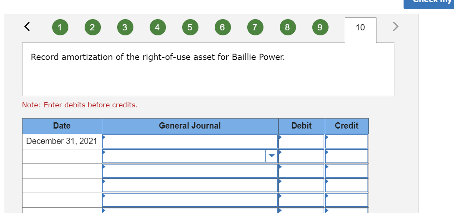Select Credit cell in the fourth journal row
454x213 pixels.
(x=346, y=185)
